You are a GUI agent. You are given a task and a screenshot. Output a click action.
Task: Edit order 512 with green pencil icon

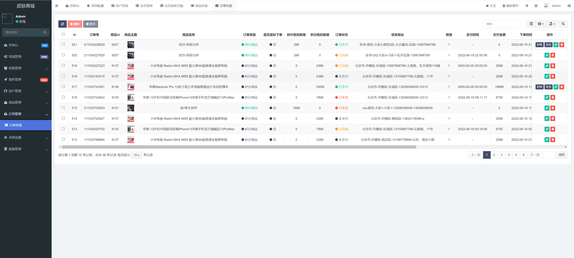click(547, 140)
